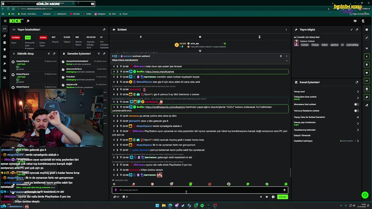Viewport: 372px width, 209px height.
Task: Toggle the wrench widget in right sidebar
Action: (367, 97)
